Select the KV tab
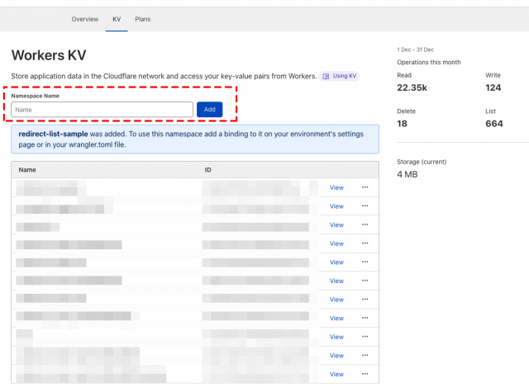529x392 pixels. pos(117,19)
